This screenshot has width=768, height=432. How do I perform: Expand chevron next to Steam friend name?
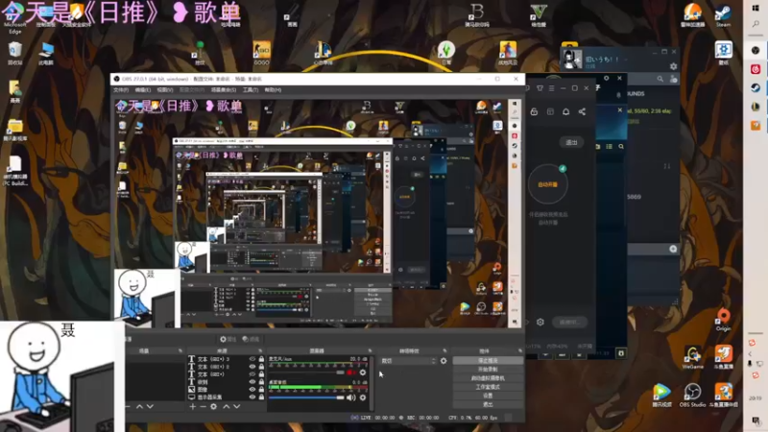point(626,60)
